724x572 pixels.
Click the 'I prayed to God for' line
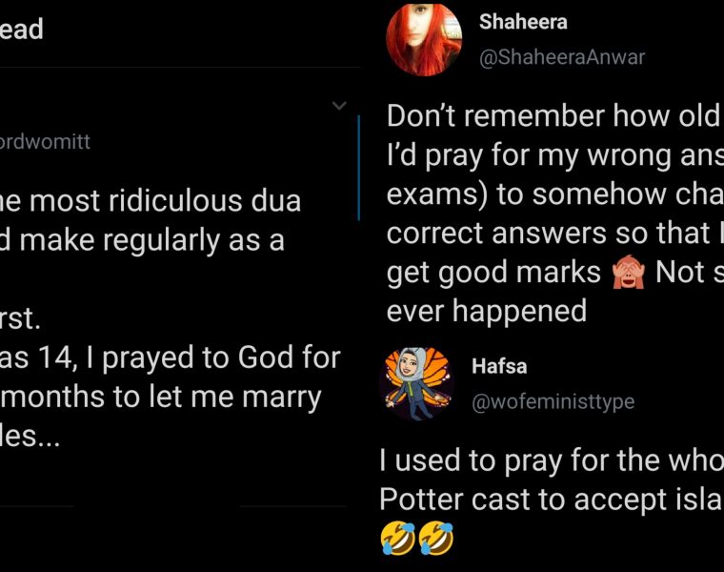pos(170,357)
